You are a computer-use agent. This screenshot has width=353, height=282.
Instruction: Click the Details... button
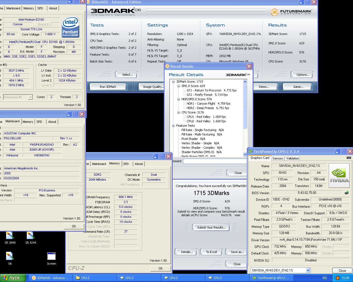[187, 252]
